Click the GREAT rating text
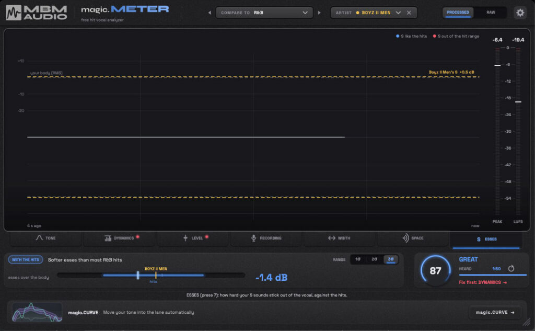The image size is (535, 331). [468, 259]
